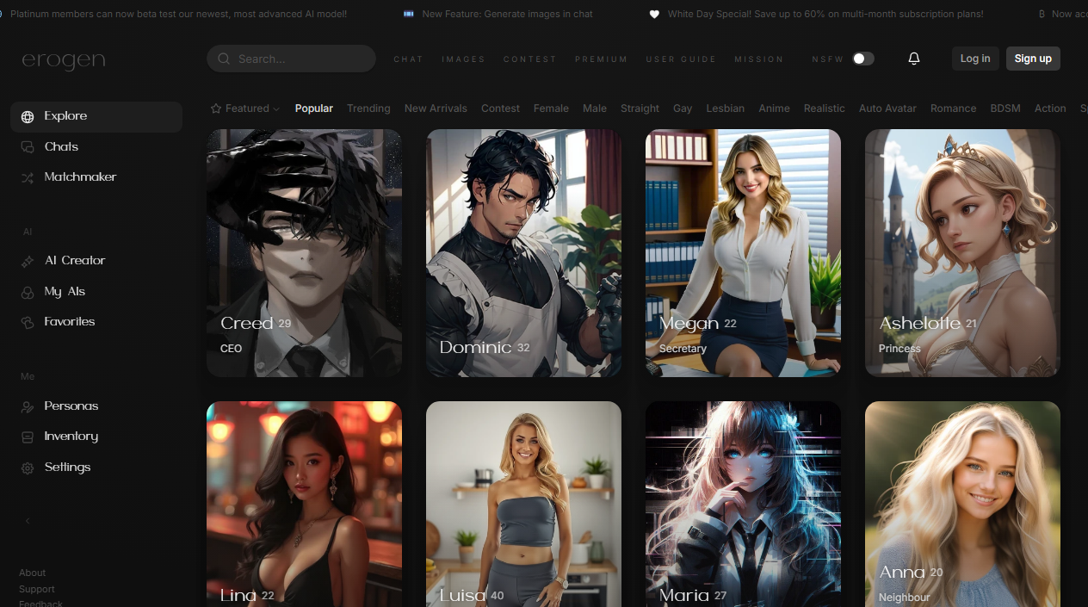Check your Inventory

70,436
